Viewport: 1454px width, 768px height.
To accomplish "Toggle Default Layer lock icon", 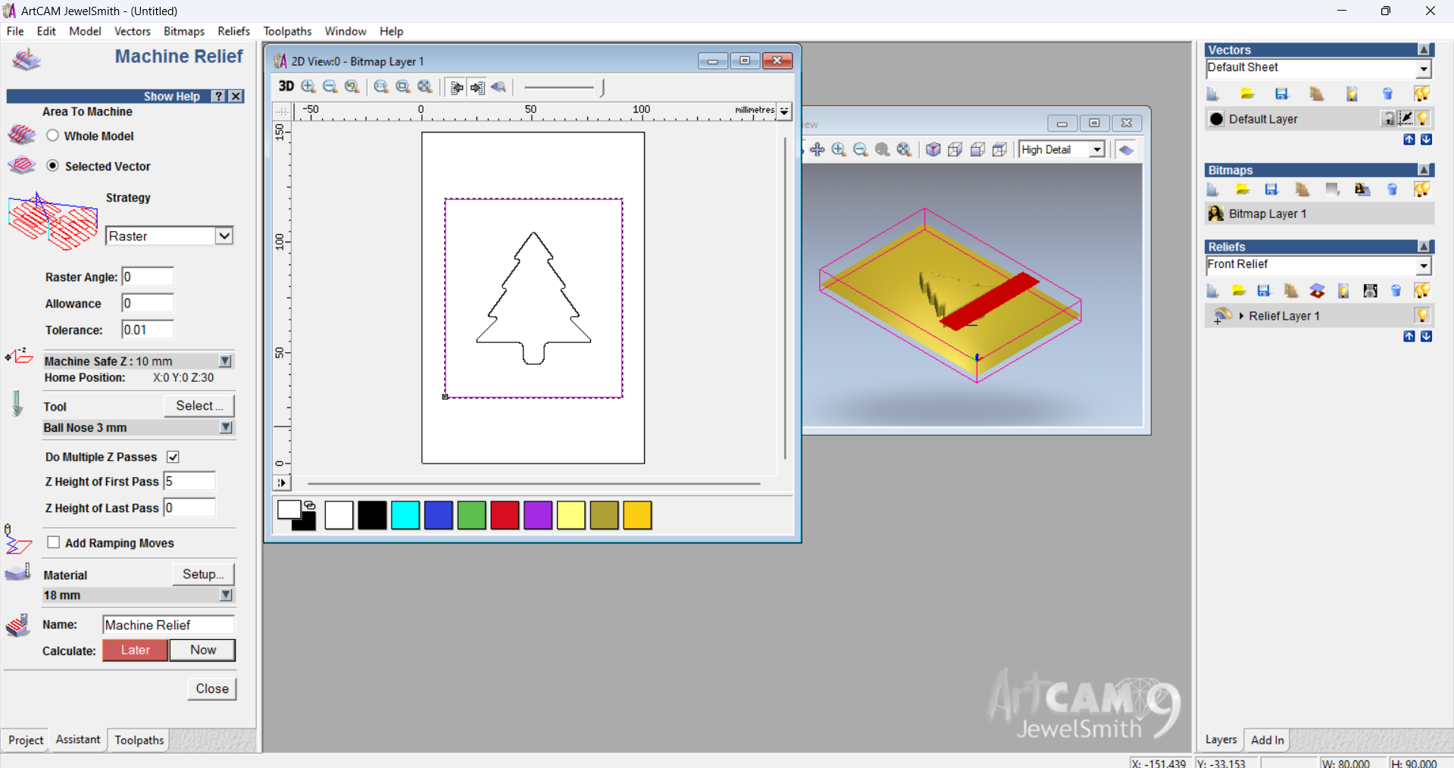I will [x=1388, y=119].
